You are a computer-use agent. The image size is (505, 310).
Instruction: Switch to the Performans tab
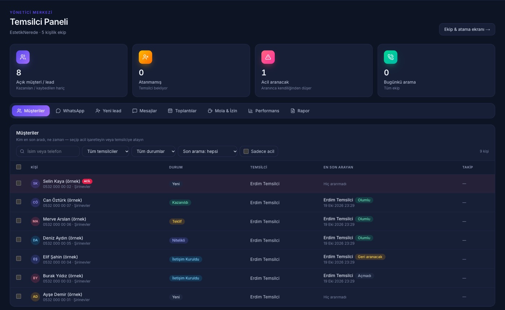pyautogui.click(x=264, y=111)
